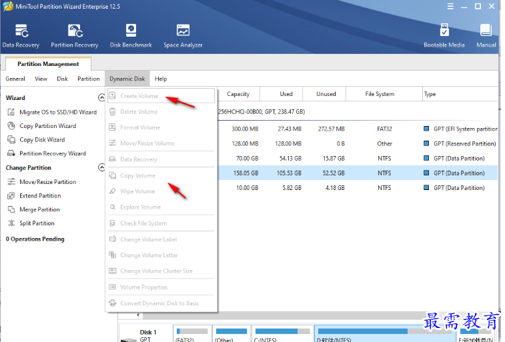Screen dimensions: 505x342
Task: Click the Convert Dynamic Disk to Basic icon
Action: [112, 303]
